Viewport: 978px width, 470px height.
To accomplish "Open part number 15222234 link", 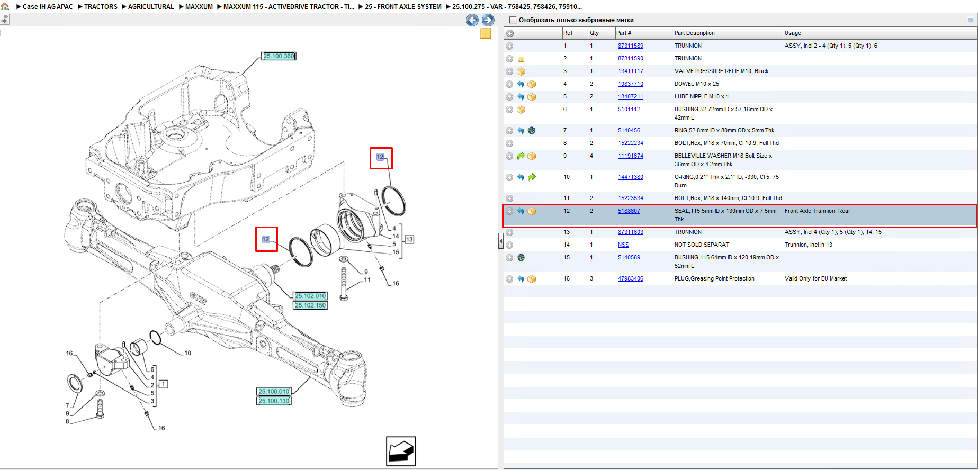I will [630, 143].
